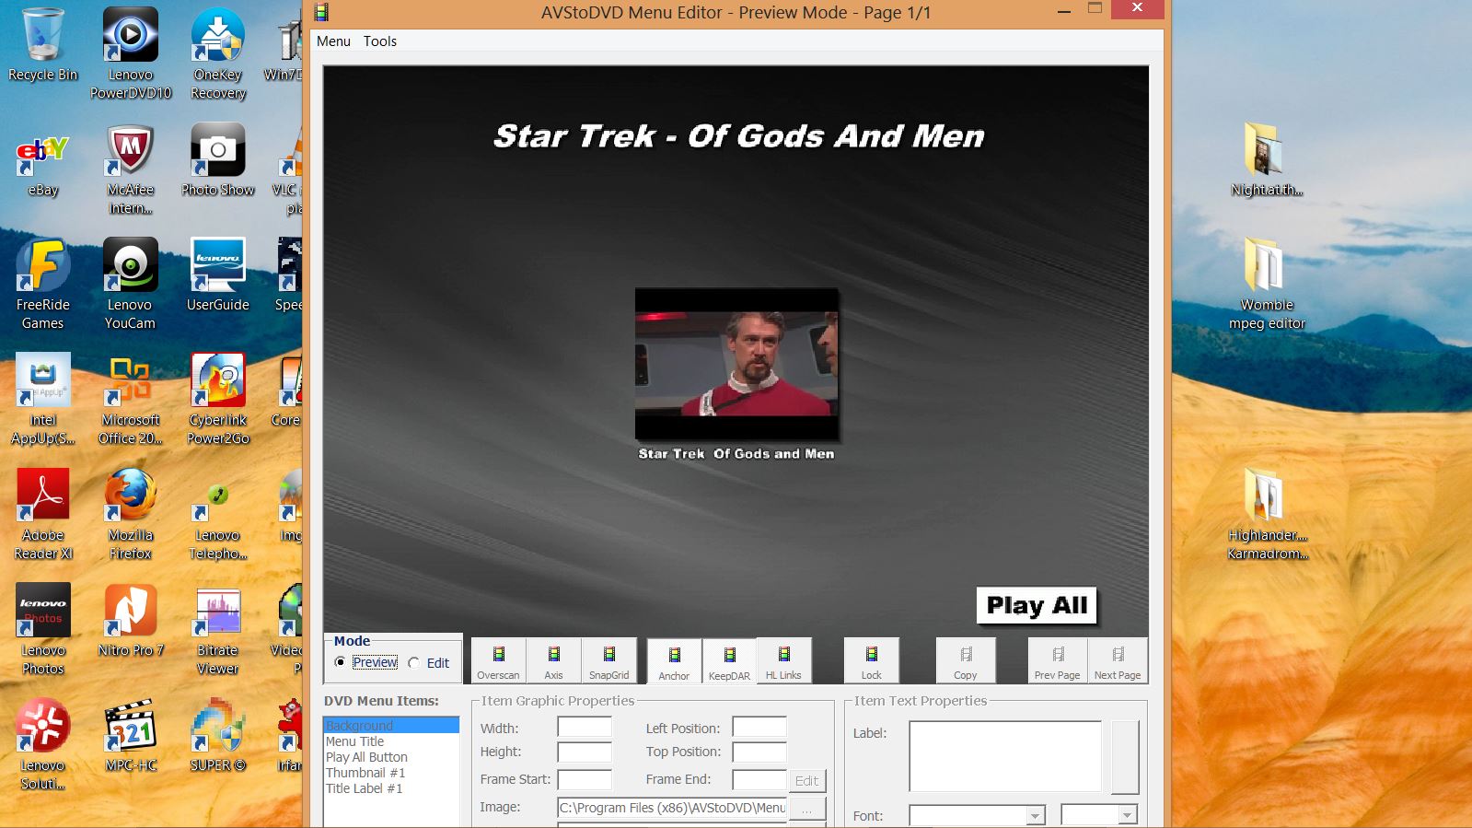Select the FreeRide Games desktop icon
This screenshot has height=828, width=1472.
click(x=42, y=284)
